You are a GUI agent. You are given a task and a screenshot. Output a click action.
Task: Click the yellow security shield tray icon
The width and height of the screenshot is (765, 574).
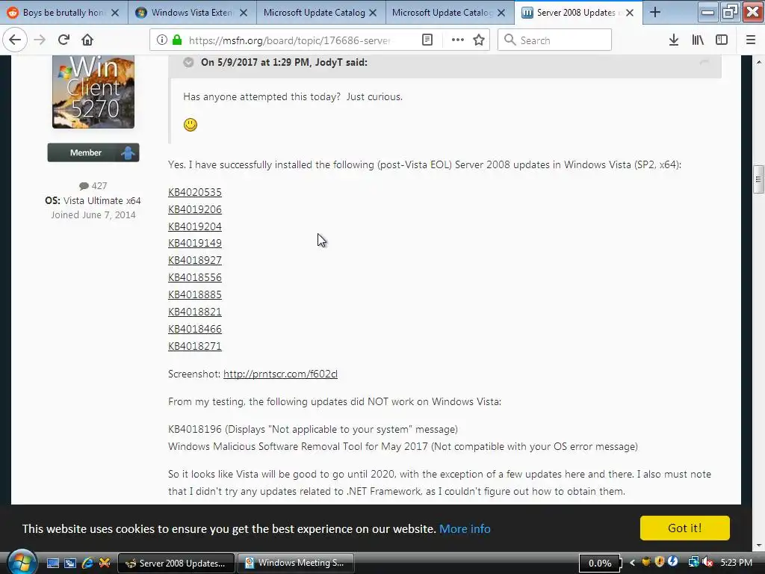[x=660, y=562]
